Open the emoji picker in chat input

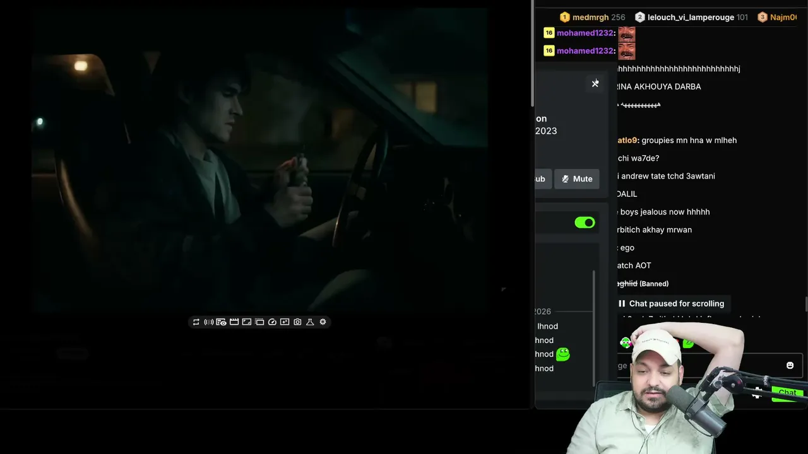tap(790, 366)
